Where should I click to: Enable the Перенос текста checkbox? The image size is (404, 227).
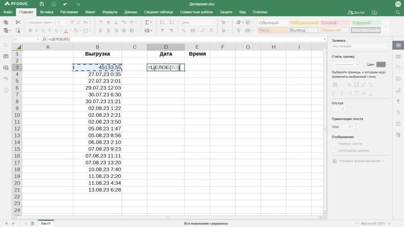(334, 144)
